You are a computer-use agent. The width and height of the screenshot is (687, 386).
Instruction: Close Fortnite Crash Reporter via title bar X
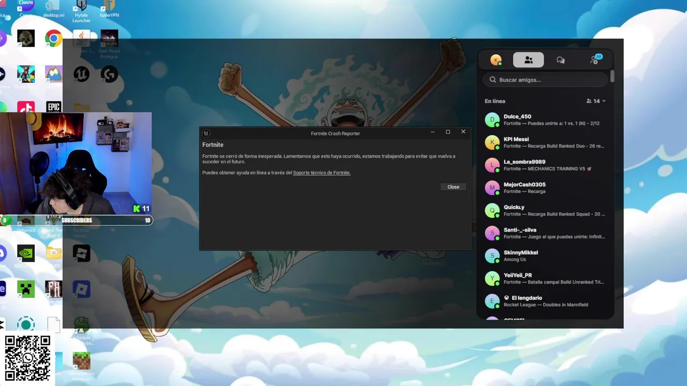point(463,132)
